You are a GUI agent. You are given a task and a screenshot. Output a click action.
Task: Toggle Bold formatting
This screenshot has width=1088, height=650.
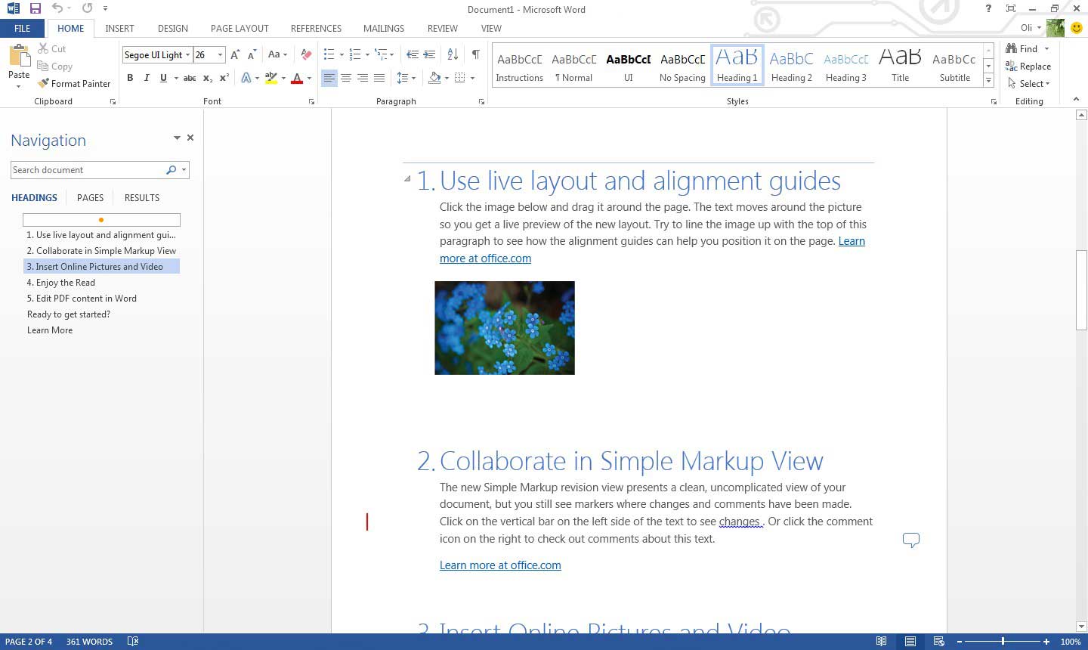(x=130, y=78)
